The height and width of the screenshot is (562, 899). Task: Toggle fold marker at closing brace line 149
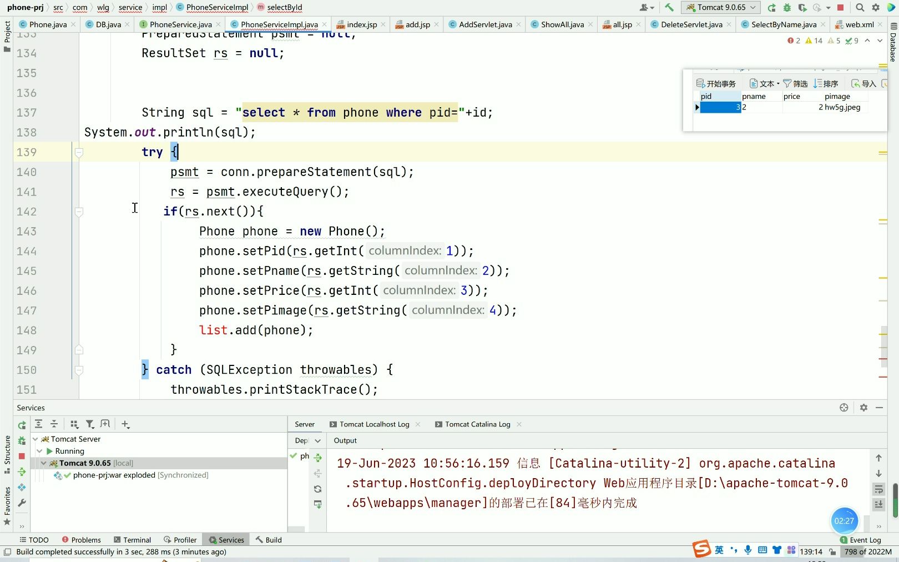(x=79, y=350)
